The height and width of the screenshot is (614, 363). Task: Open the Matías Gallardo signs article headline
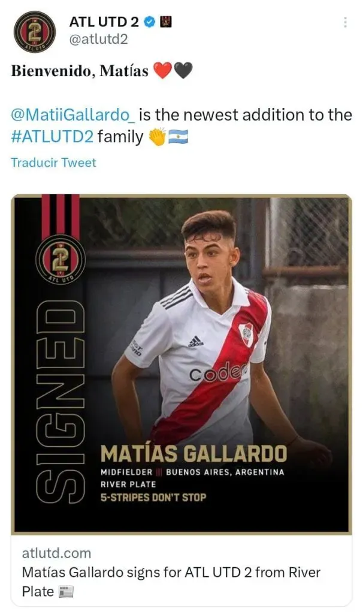click(x=171, y=582)
